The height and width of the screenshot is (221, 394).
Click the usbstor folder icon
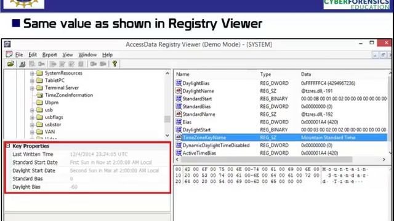click(39, 124)
